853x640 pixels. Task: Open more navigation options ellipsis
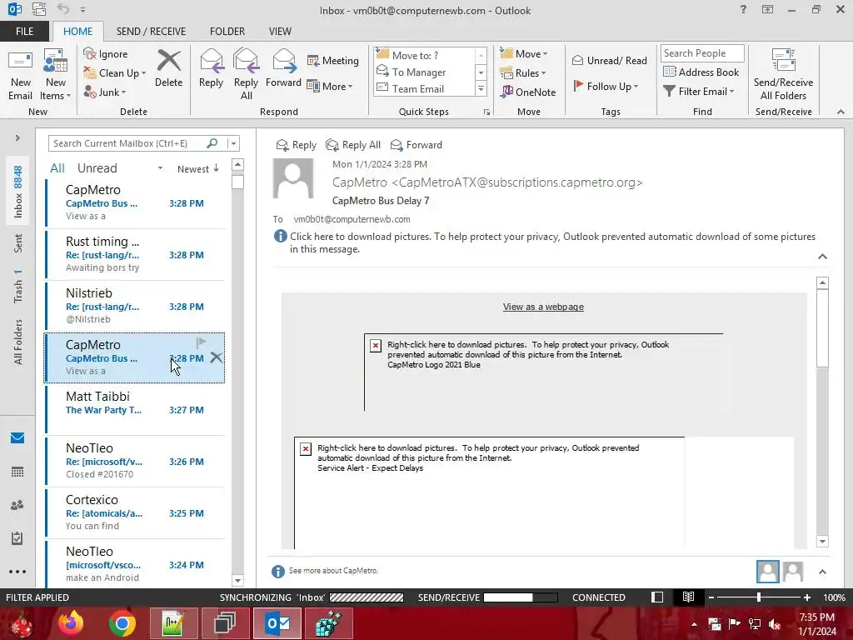click(x=17, y=572)
